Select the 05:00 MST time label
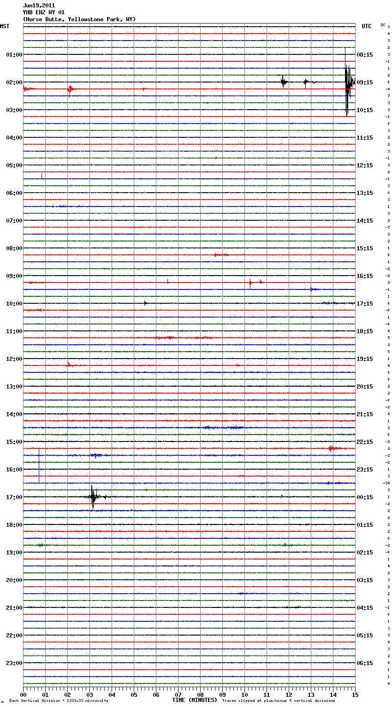Viewport: 392px width, 707px height. tap(14, 165)
